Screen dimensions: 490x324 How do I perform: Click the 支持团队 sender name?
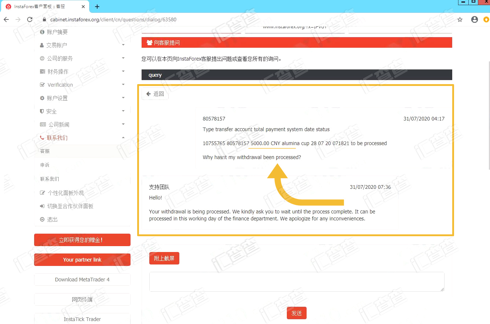pyautogui.click(x=159, y=187)
